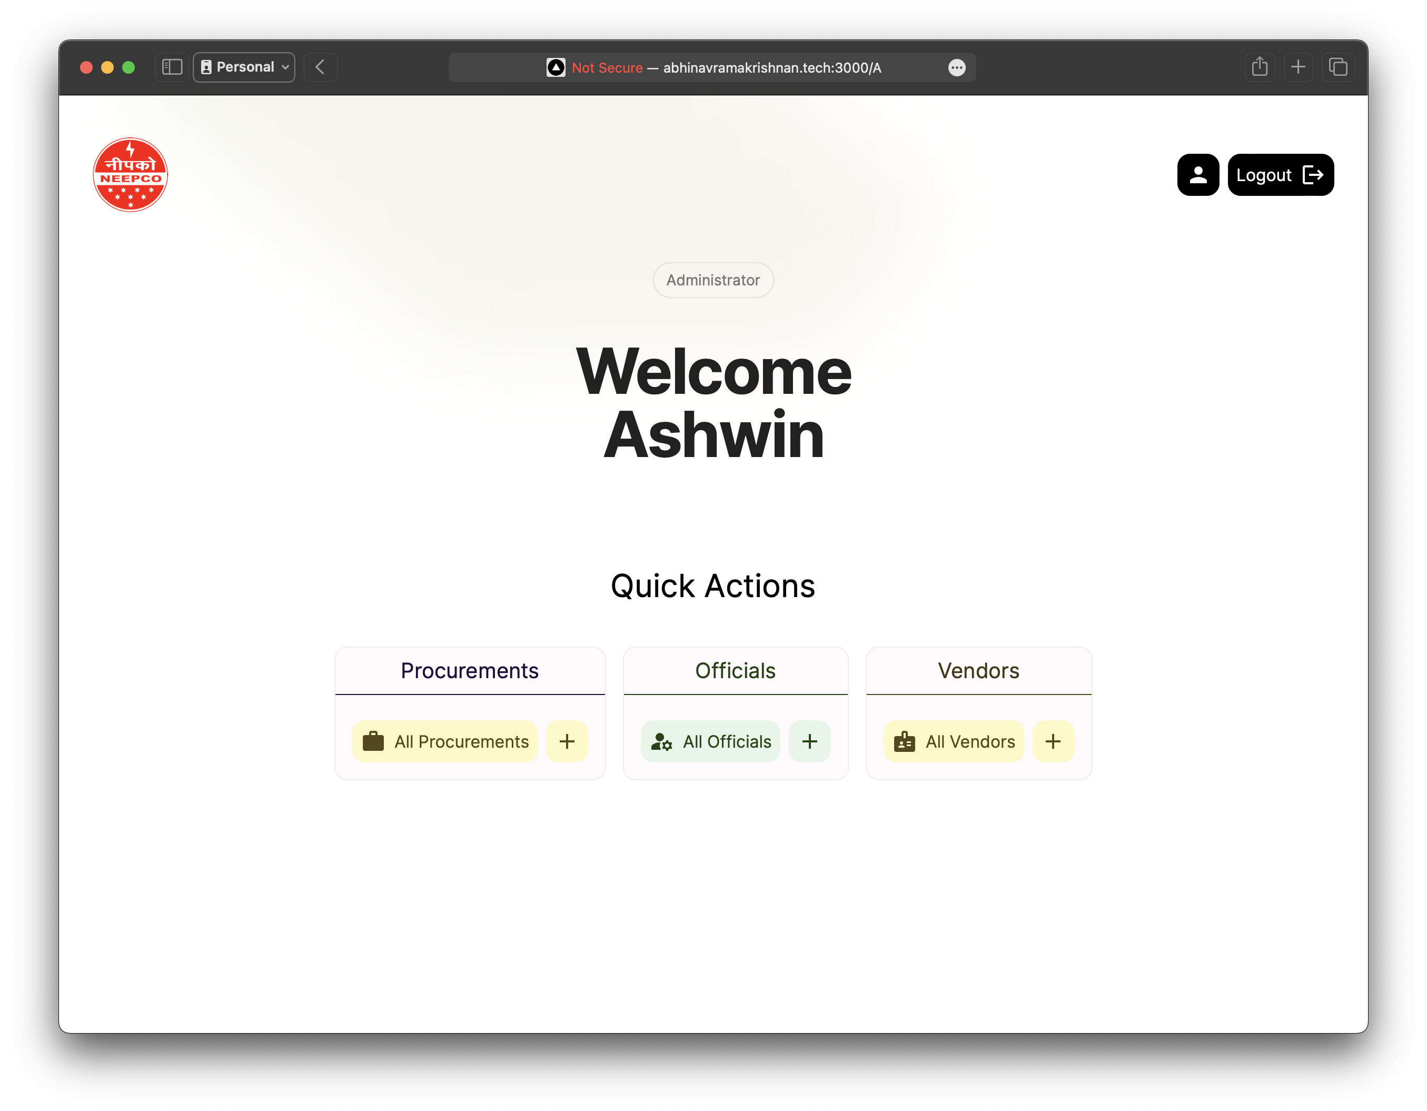1427x1111 pixels.
Task: Open All Vendors list
Action: click(953, 741)
